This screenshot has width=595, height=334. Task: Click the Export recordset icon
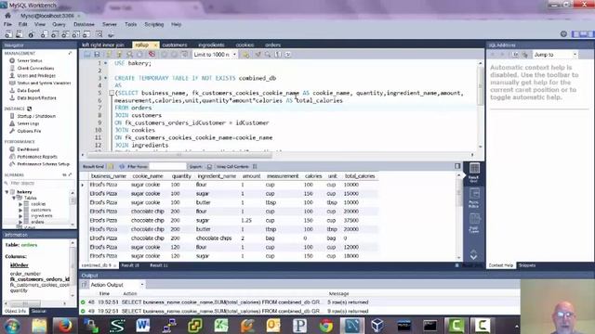click(209, 167)
